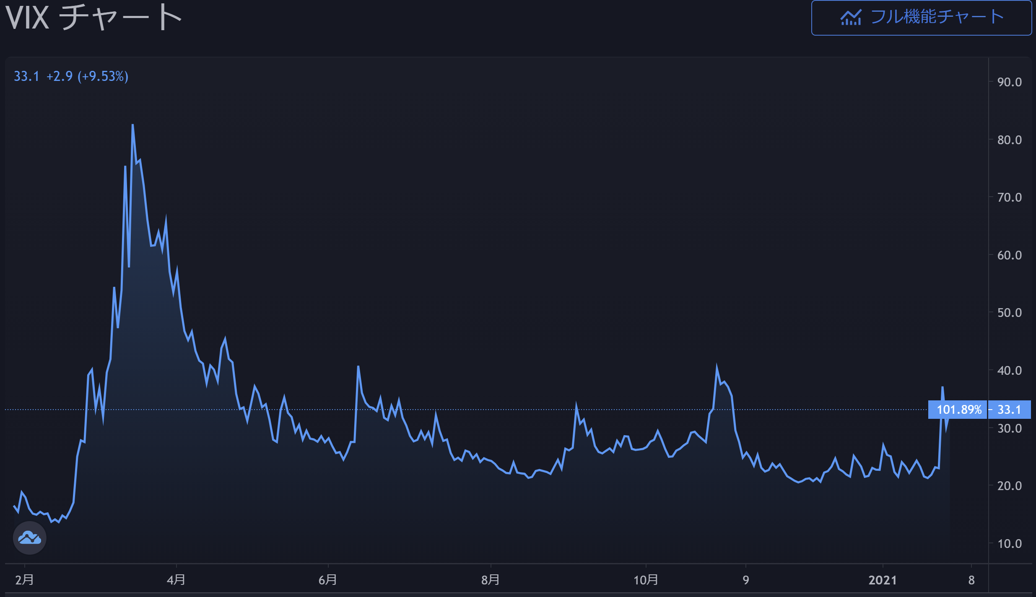Image resolution: width=1036 pixels, height=597 pixels.
Task: Click the chart icon in フル機能チャート button
Action: point(850,18)
